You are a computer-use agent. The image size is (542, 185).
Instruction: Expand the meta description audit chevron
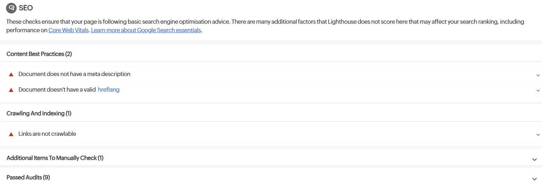click(x=538, y=75)
